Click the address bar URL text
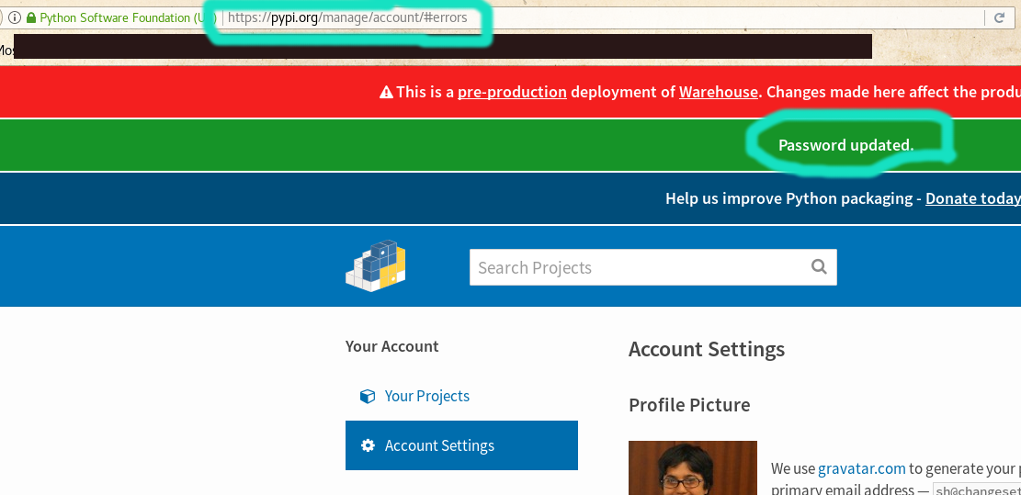The image size is (1021, 495). point(347,17)
